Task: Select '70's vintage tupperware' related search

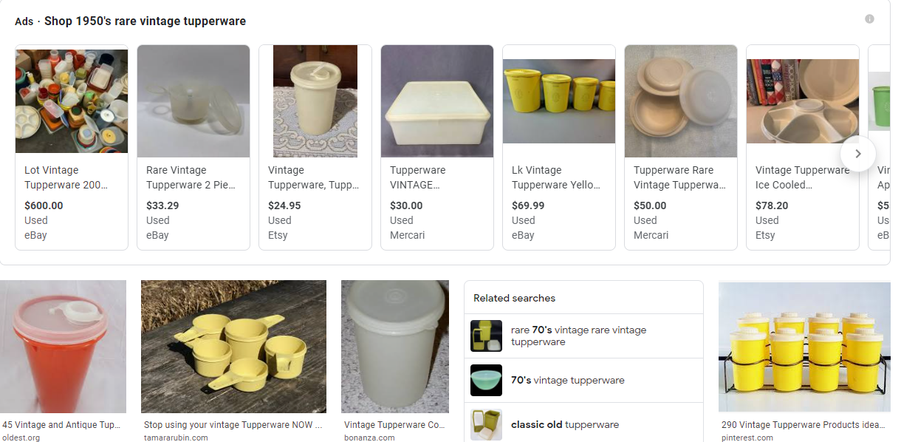Action: click(x=567, y=381)
